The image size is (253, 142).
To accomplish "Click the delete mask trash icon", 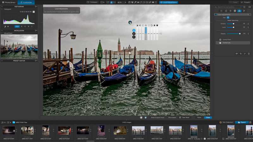I will pos(249,54).
